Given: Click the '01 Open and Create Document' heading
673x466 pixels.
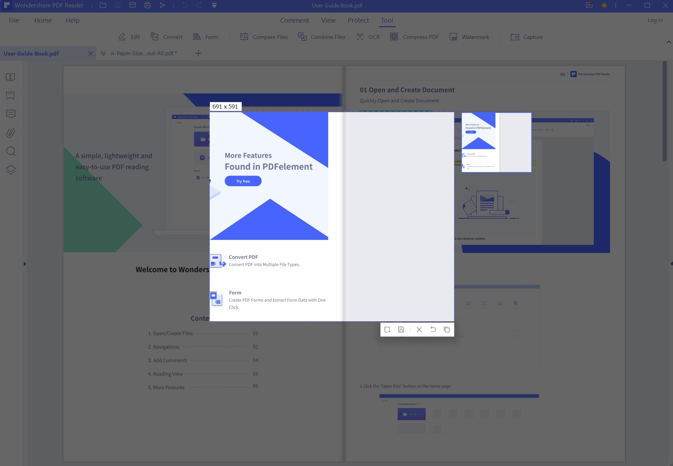Looking at the screenshot, I should [407, 90].
